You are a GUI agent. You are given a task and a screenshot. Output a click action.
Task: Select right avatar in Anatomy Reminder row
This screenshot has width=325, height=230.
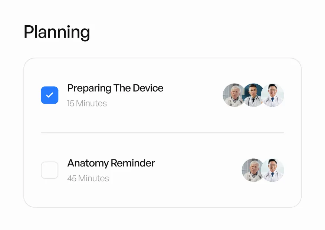273,170
